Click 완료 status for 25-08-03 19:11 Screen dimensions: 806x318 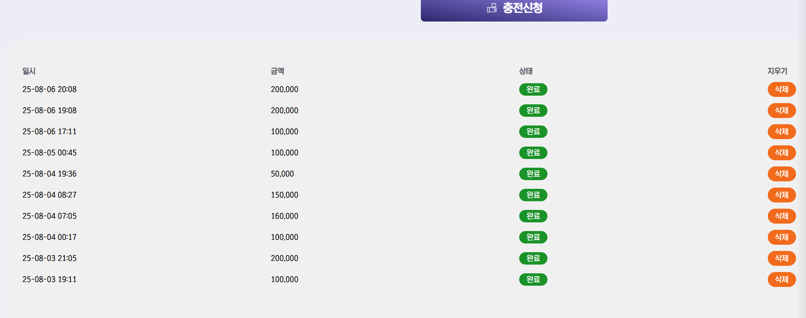(x=533, y=279)
